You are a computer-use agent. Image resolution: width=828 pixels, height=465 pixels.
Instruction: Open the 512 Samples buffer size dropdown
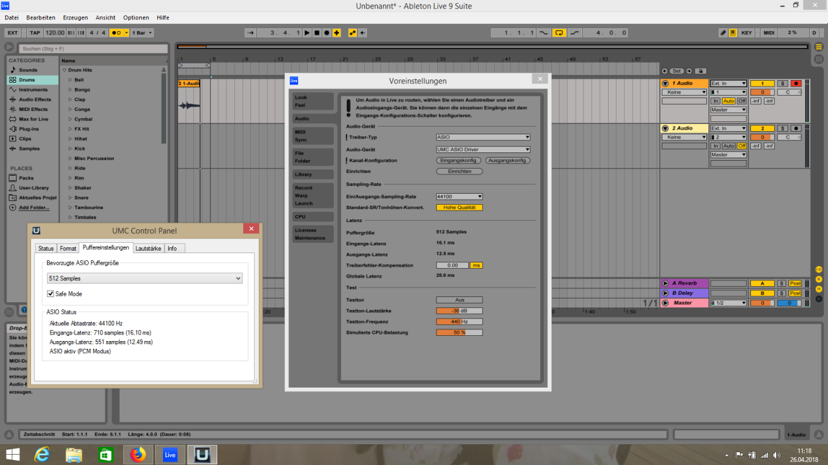coord(145,278)
